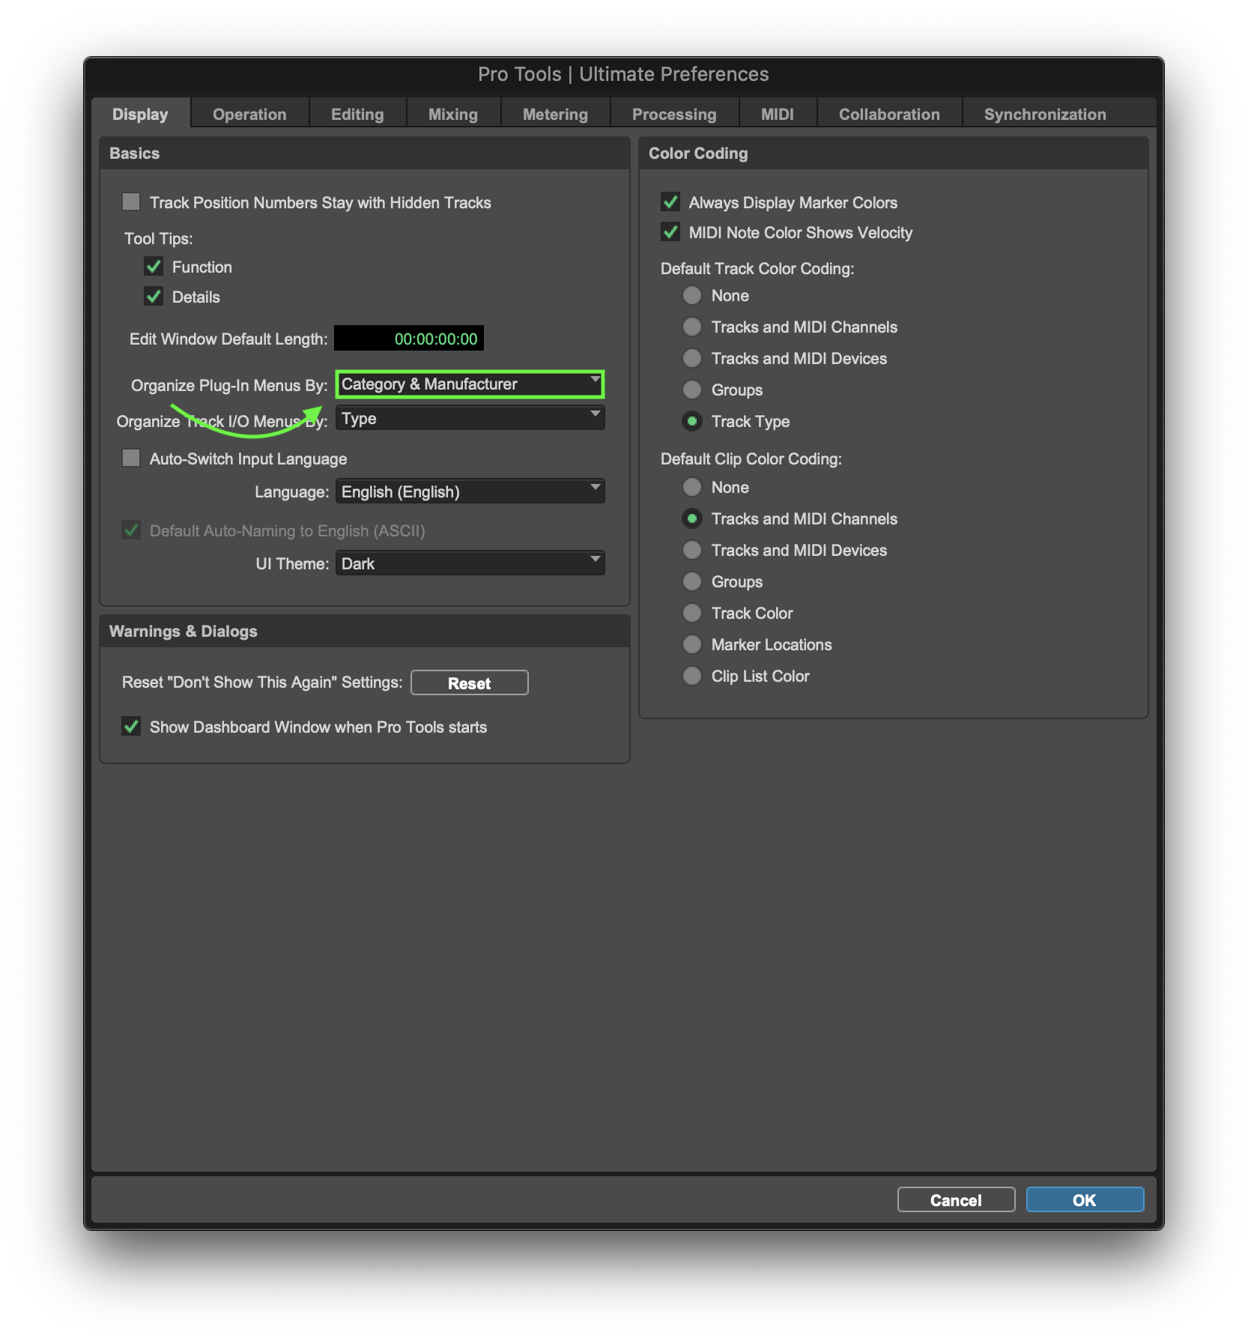1248x1341 pixels.
Task: Click OK to confirm preferences
Action: point(1084,1199)
